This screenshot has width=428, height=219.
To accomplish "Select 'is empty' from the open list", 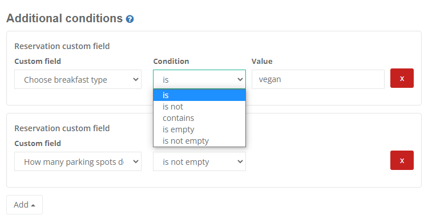I will click(199, 129).
